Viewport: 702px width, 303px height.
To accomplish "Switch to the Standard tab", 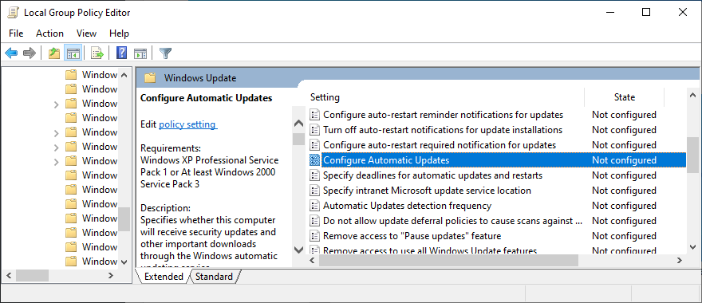I will pyautogui.click(x=214, y=277).
